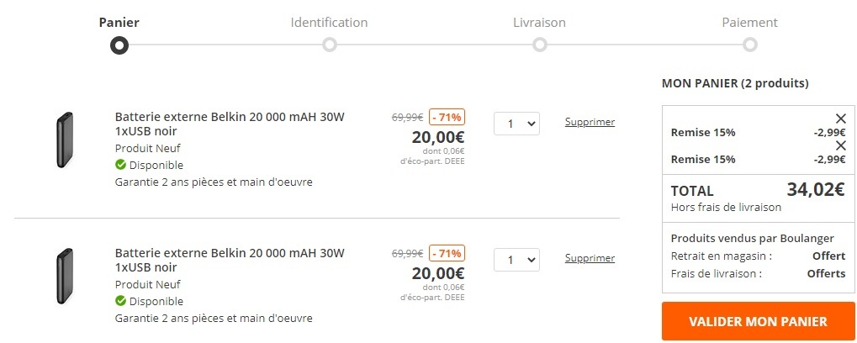
Task: Go to the Livraison step label
Action: pyautogui.click(x=539, y=23)
